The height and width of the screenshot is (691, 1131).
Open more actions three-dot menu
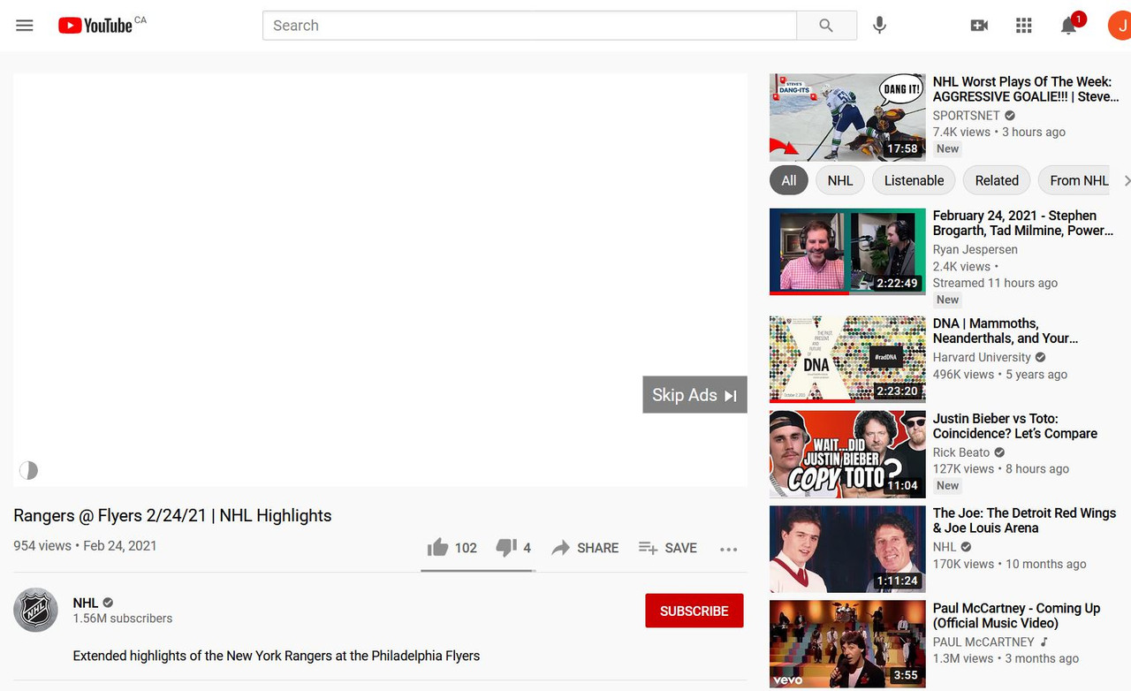click(x=728, y=549)
